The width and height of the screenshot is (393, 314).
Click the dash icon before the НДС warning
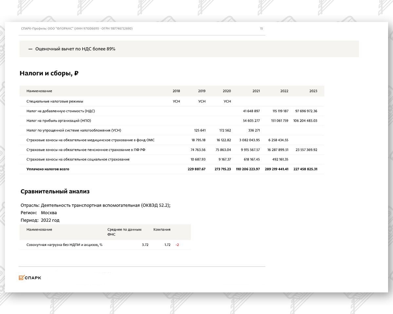30,49
